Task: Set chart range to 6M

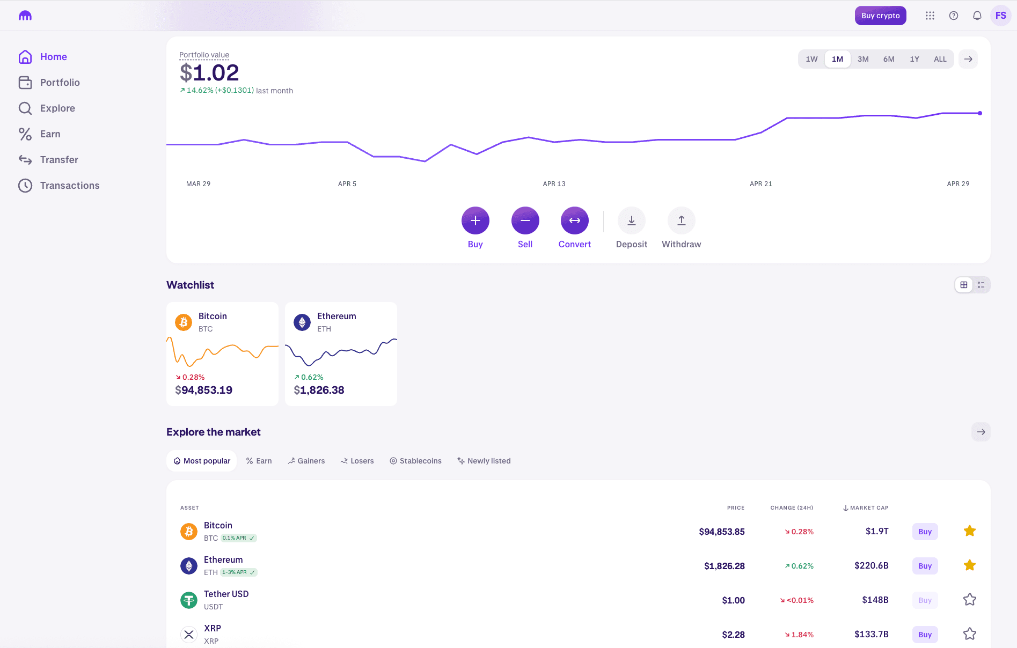Action: tap(889, 59)
